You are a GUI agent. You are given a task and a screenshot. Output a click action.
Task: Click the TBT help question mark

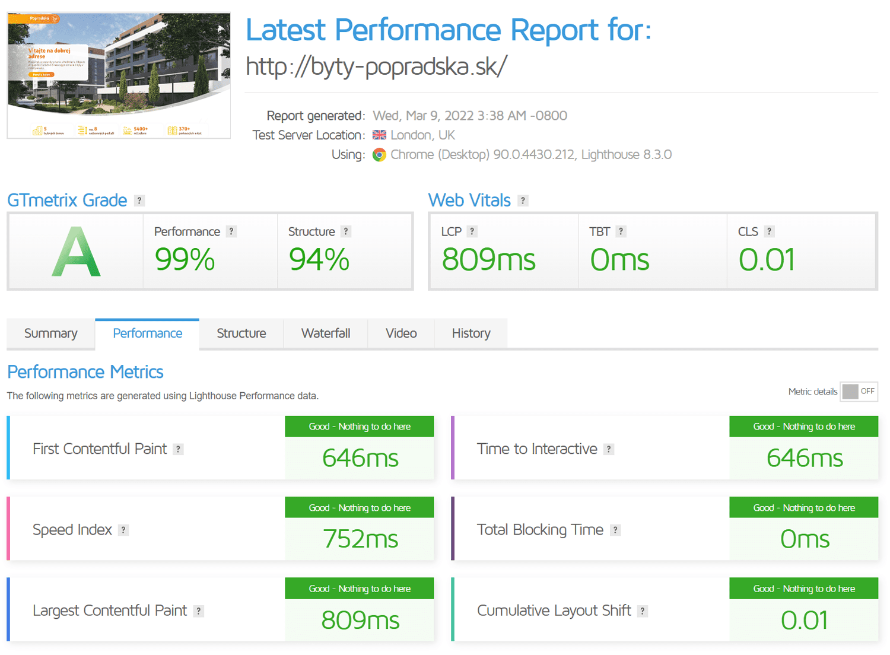[621, 231]
